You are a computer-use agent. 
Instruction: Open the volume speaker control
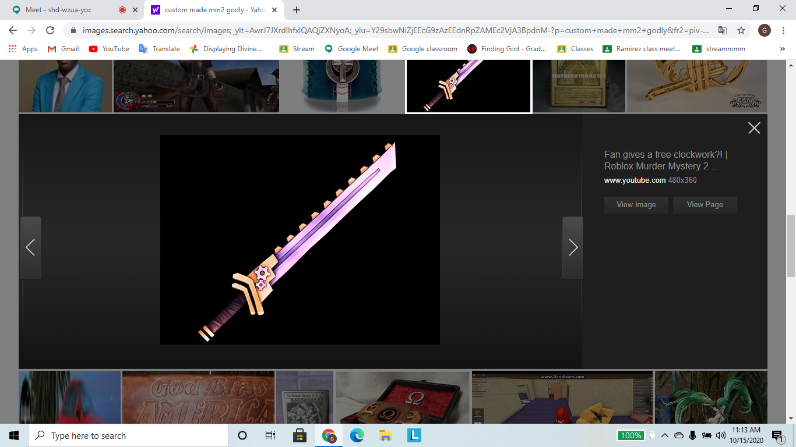click(x=721, y=435)
